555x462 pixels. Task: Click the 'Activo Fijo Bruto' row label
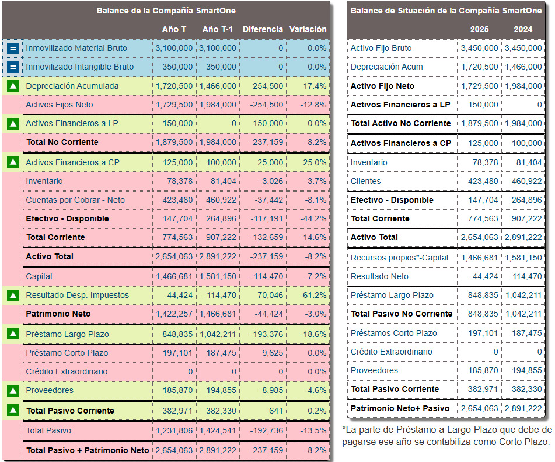pyautogui.click(x=381, y=48)
